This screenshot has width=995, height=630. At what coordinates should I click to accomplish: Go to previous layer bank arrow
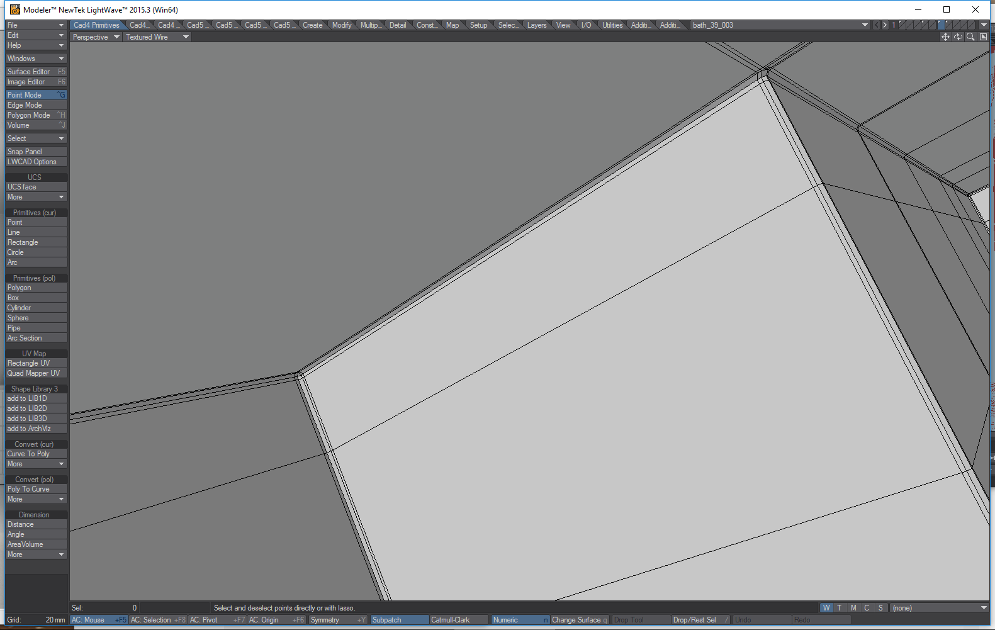pyautogui.click(x=876, y=25)
